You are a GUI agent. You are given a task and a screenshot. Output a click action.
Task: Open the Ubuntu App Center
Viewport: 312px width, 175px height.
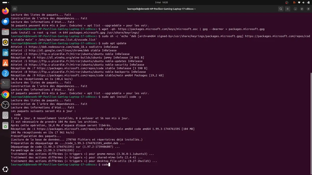coord(5,63)
